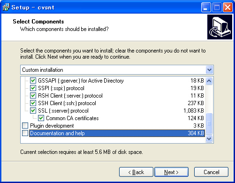This screenshot has width=235, height=183.
Task: Click the component list scroll up arrow
Action: (x=209, y=81)
